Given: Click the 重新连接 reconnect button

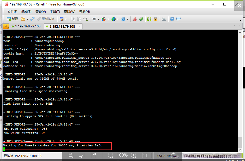Looking at the screenshot, I should pyautogui.click(x=46, y=19).
